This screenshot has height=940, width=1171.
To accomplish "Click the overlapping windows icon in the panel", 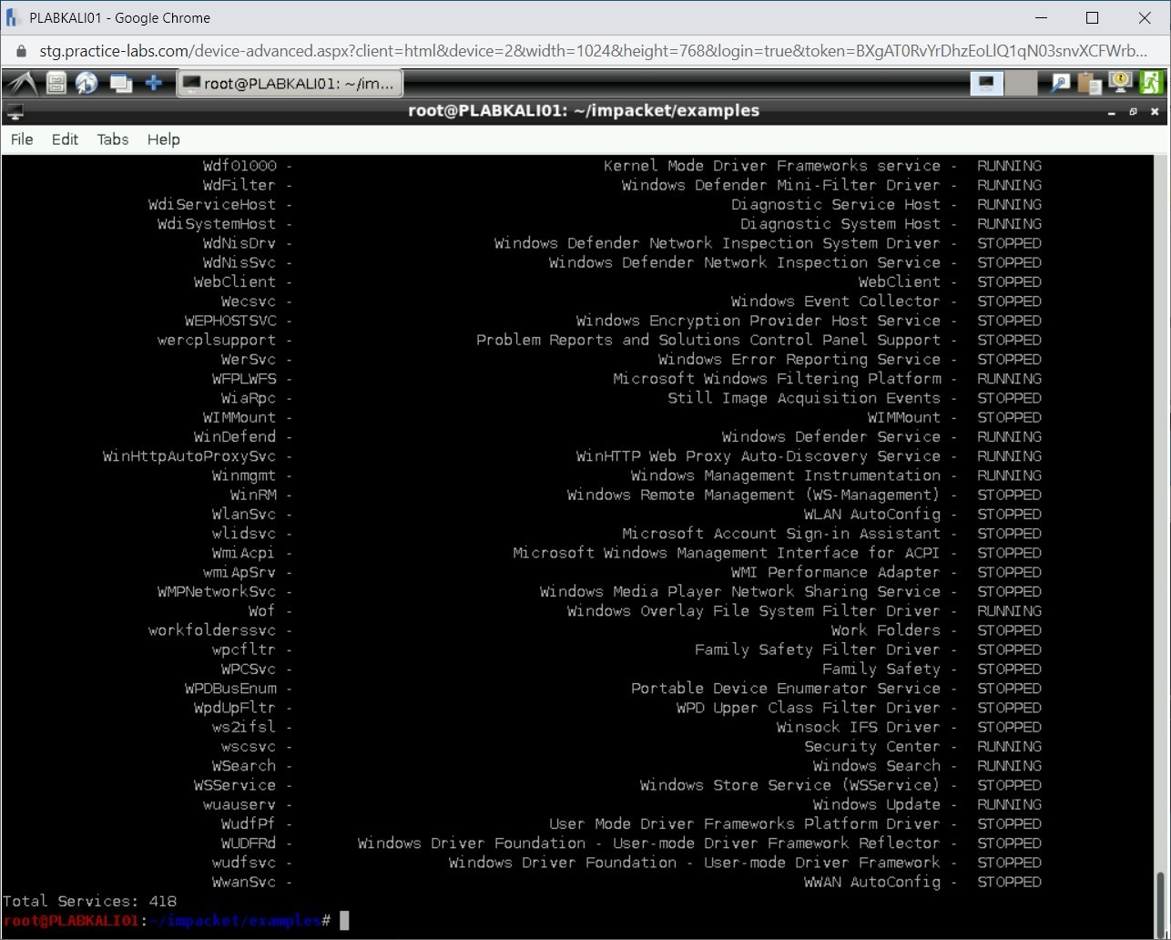I will click(120, 84).
